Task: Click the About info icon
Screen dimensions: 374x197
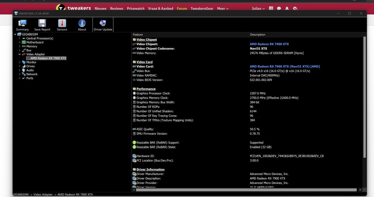Action: (82, 23)
